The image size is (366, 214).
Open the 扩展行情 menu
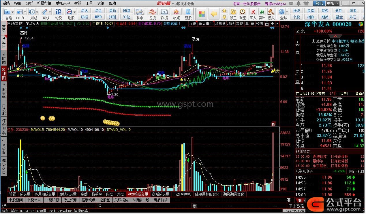click(44, 3)
